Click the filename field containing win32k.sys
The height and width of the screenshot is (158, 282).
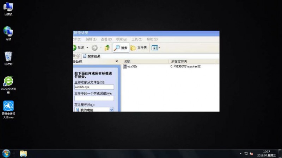click(94, 87)
